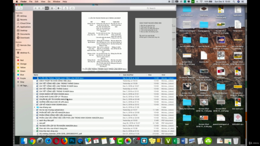Screen dimensions: 260x146
Task: Open the View menu
Action: [43, 2]
